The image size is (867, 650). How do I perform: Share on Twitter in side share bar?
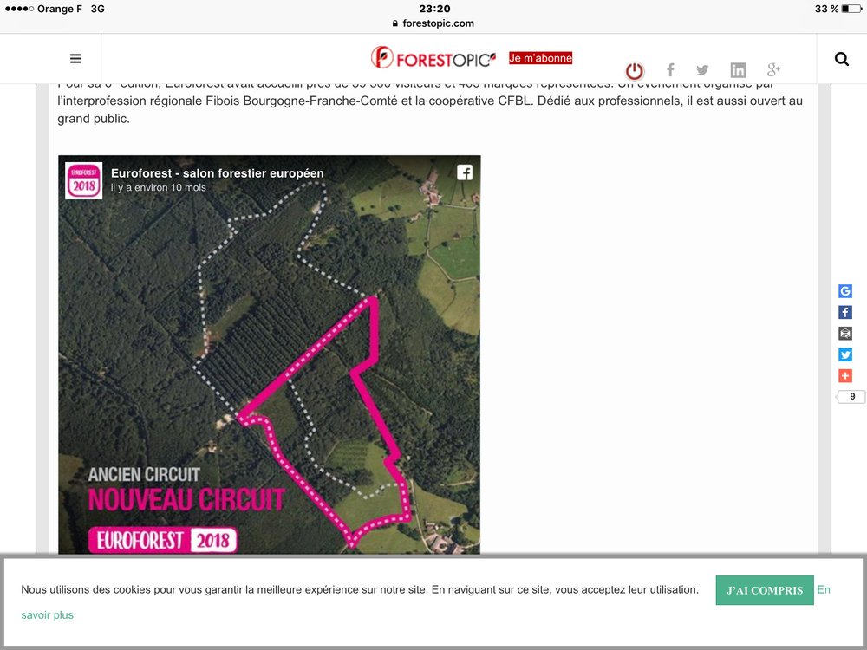[844, 354]
